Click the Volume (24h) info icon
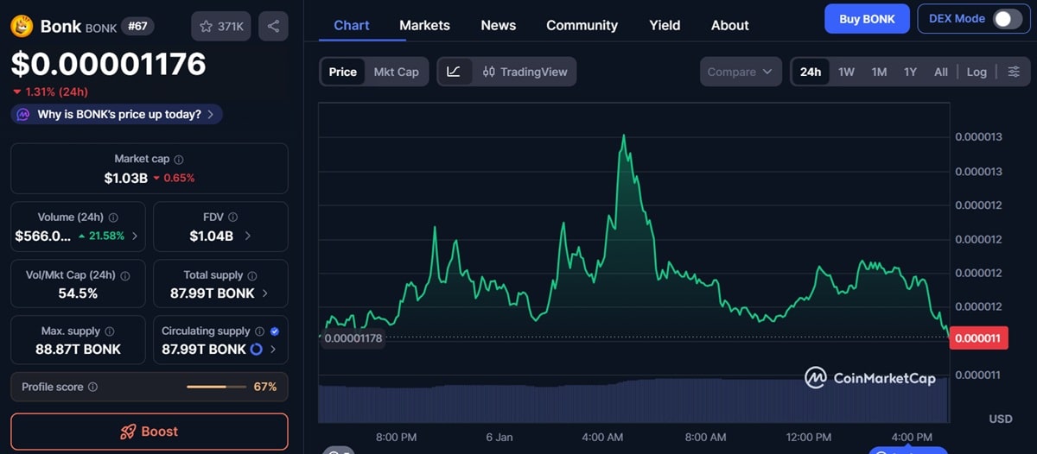Screen dimensions: 1037x454 (x=113, y=218)
